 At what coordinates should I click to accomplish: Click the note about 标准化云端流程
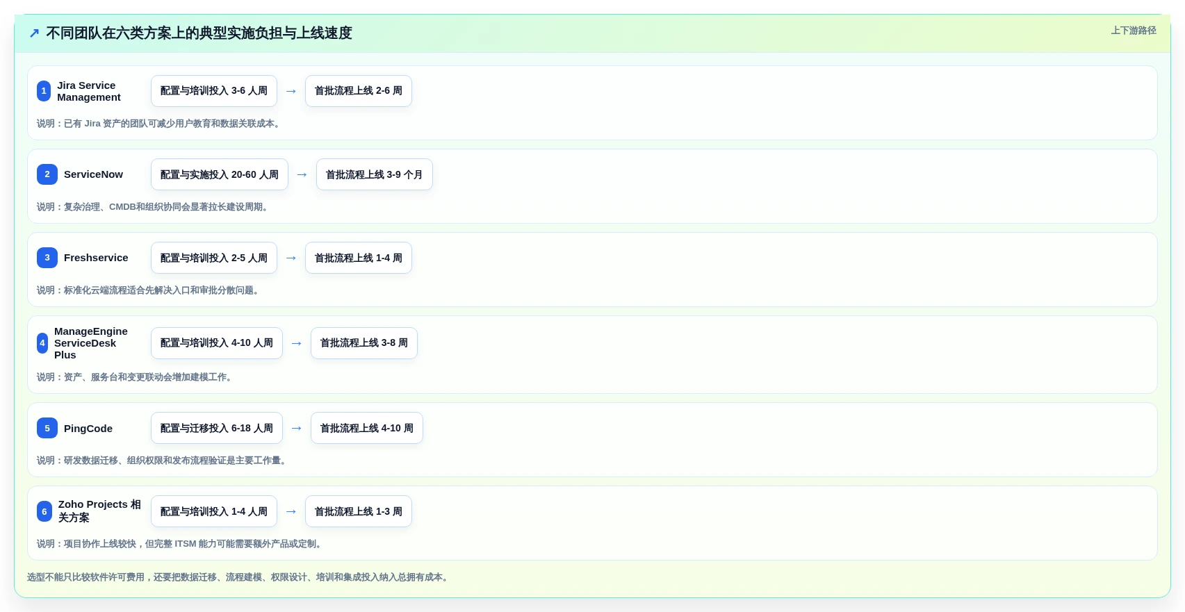(149, 290)
